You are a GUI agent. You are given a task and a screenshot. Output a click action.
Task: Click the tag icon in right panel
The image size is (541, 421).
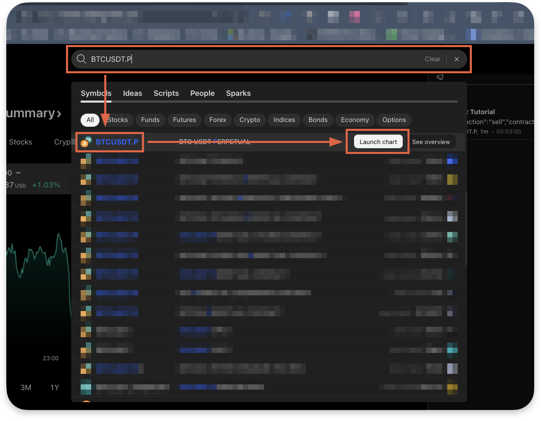440,77
